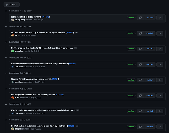Expand the buttonID click event commit description
169x133 pixels.
point(75,48)
